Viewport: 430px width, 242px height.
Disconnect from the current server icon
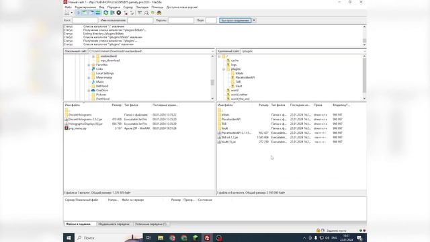click(x=126, y=13)
